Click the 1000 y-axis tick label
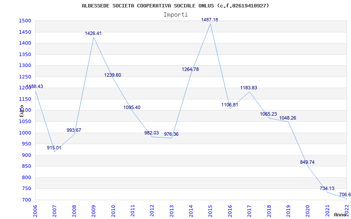Screen dimensions: 351x219 pos(25,133)
